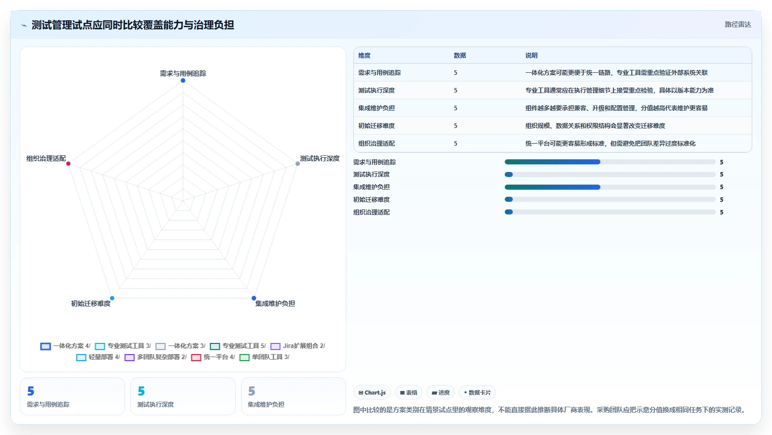Click the 需求与用例追踪 progress bar
The height and width of the screenshot is (435, 772).
pos(610,162)
